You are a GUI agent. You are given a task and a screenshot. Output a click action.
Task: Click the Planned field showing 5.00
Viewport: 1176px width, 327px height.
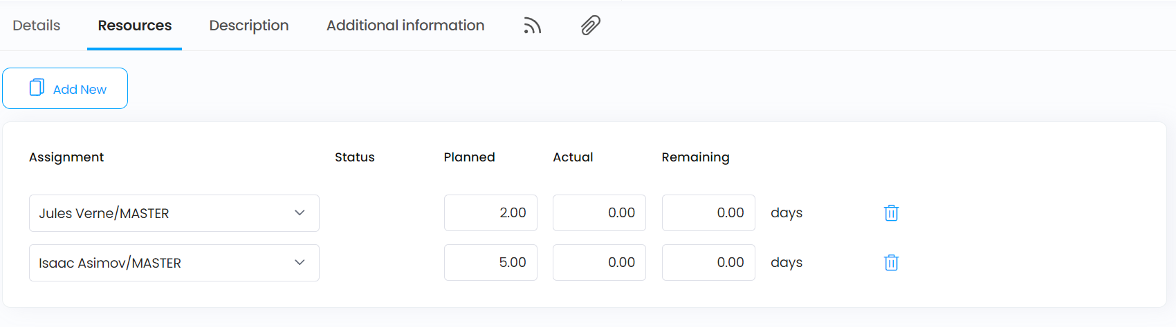coord(490,263)
